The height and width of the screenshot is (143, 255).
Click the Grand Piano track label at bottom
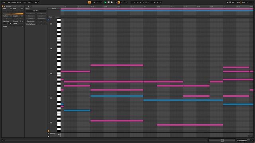[x=242, y=140]
